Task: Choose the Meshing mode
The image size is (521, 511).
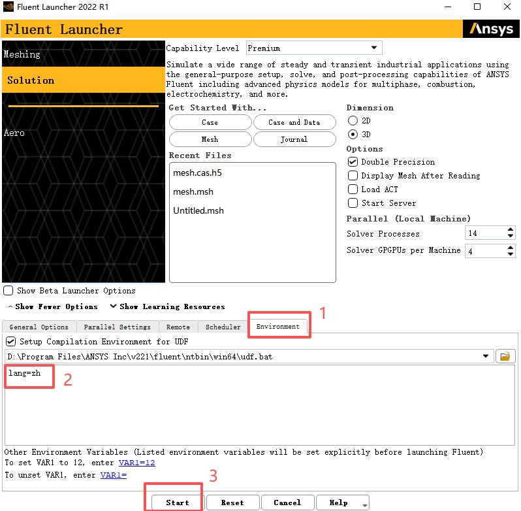Action: click(x=83, y=54)
